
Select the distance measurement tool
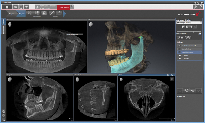52,13
